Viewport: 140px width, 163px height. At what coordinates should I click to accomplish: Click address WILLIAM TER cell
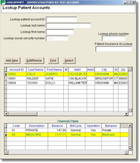(x=77, y=83)
